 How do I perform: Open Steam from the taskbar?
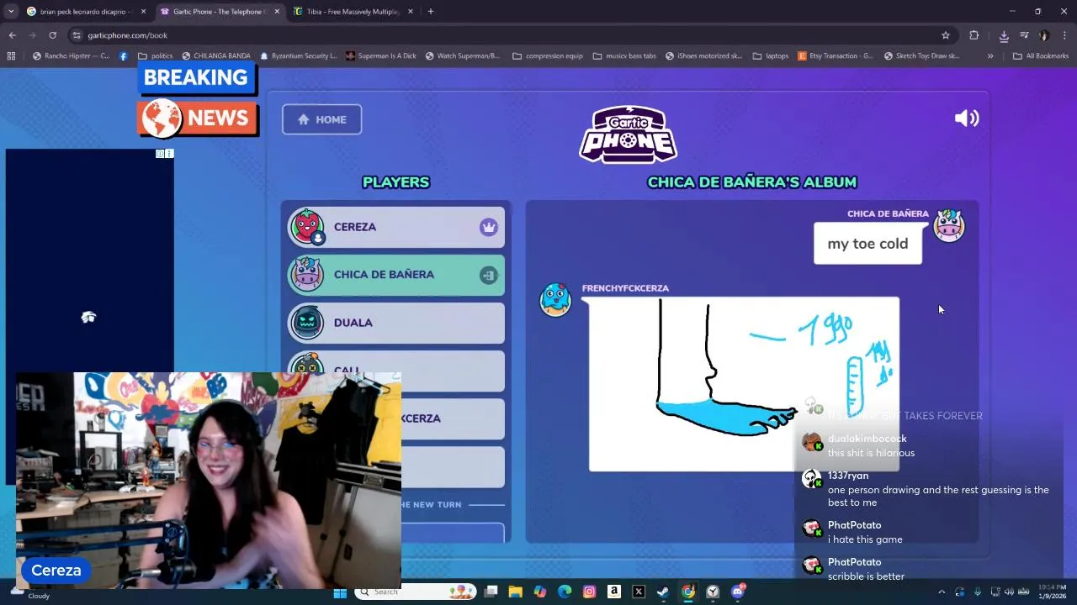[663, 592]
